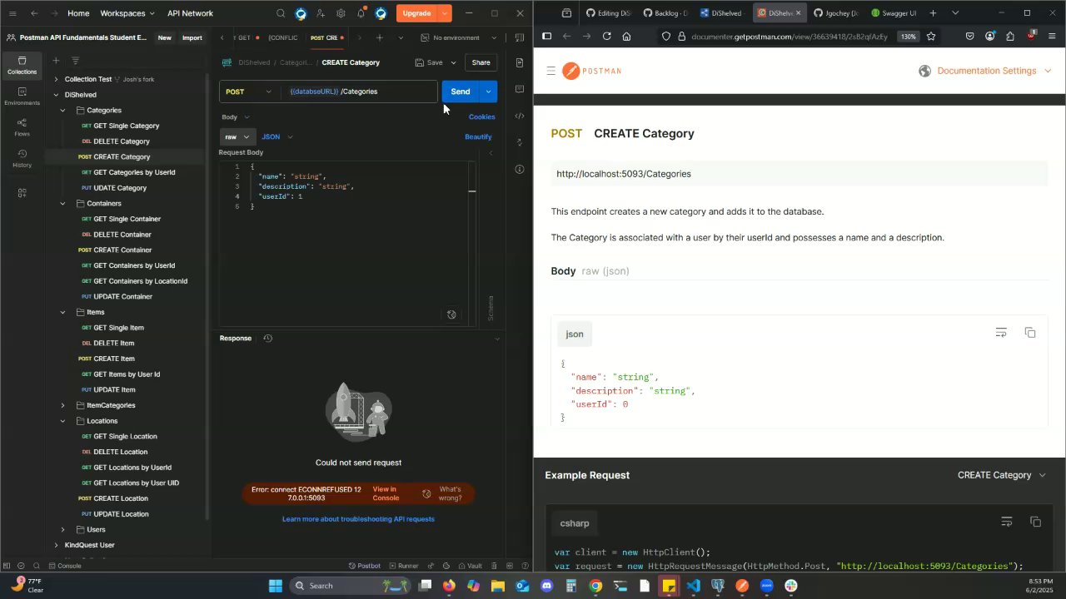Click plus icon to create new collection
The image size is (1066, 599).
pos(56,61)
